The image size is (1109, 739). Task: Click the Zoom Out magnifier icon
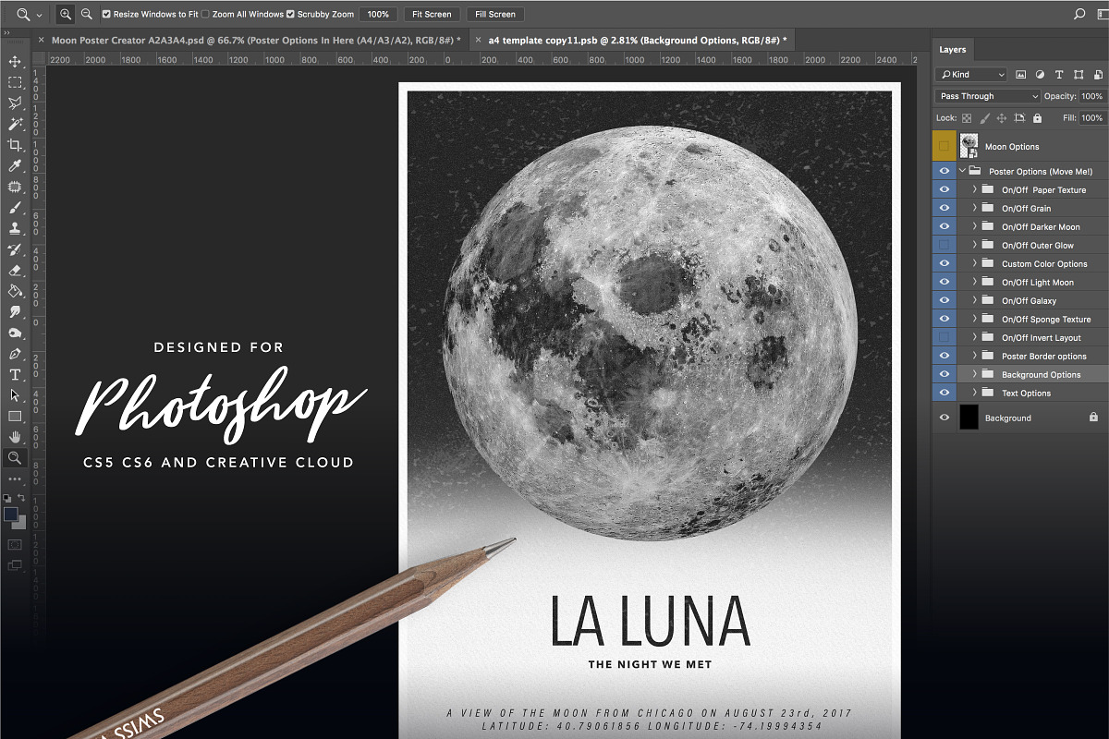pyautogui.click(x=87, y=14)
